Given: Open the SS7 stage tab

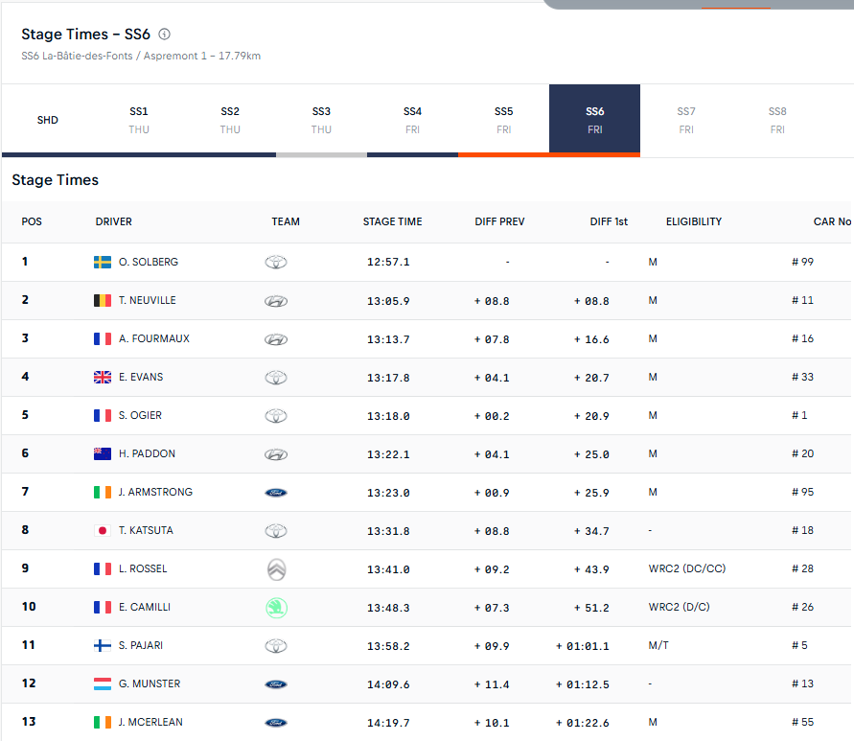Looking at the screenshot, I should [x=686, y=120].
